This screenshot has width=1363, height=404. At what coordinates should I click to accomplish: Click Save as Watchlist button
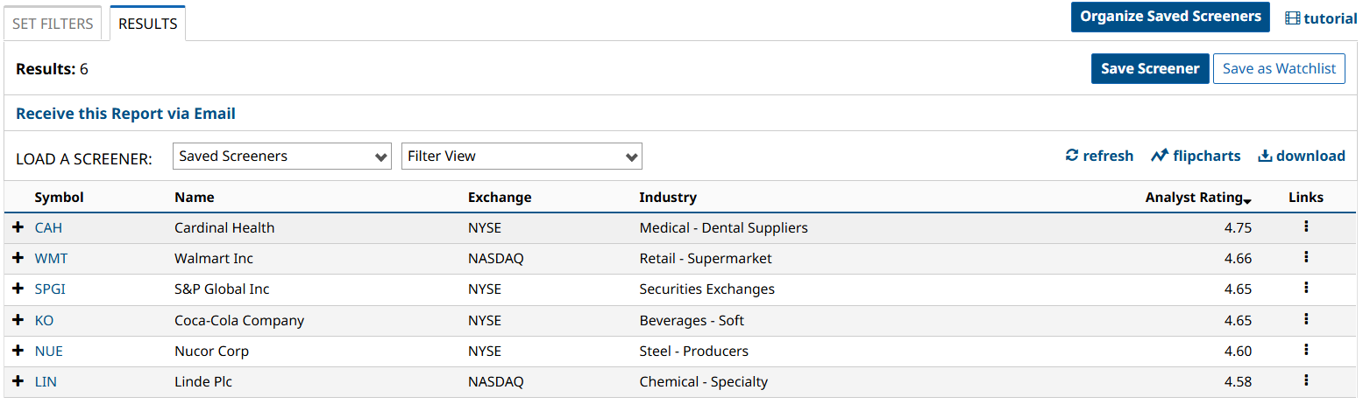pos(1279,69)
